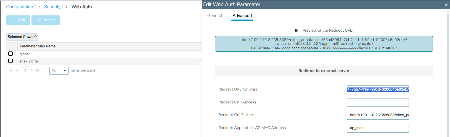450x137 pixels.
Task: Expand the Security breadcrumb menu
Action: tap(54, 7)
